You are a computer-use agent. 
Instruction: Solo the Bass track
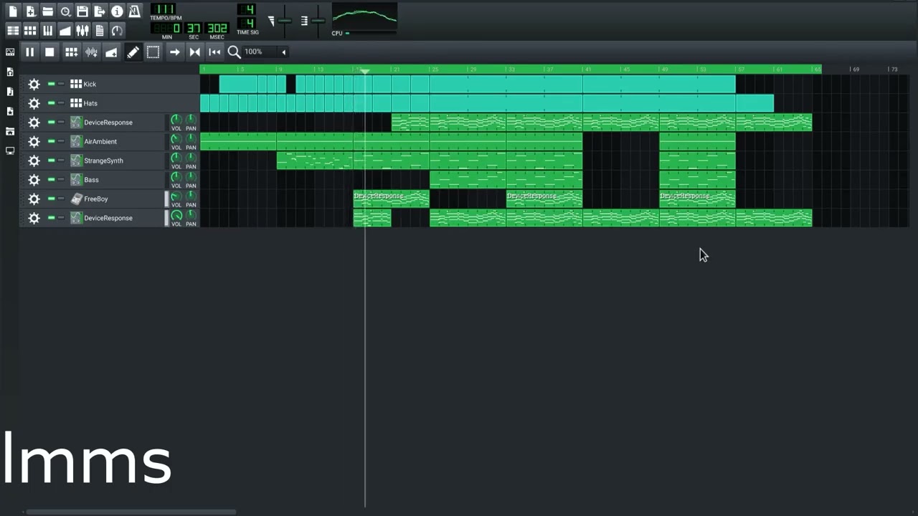point(61,180)
